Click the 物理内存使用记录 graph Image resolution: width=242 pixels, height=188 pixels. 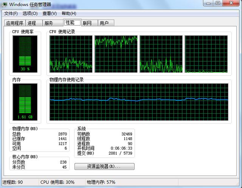pos(139,102)
